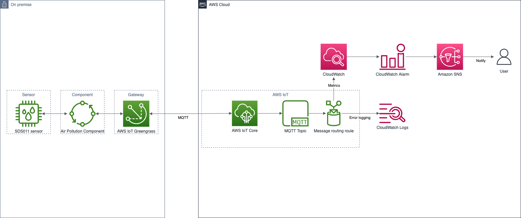Click the AWS logo in cloud header
The image size is (521, 218).
[203, 4]
